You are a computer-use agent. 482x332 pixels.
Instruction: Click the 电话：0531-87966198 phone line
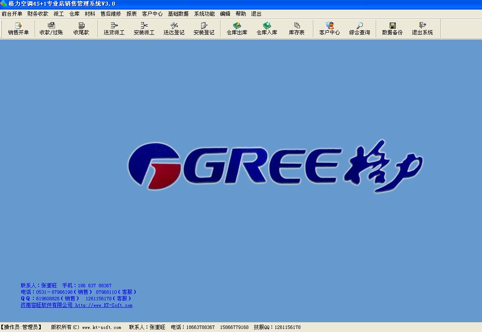coord(78,292)
